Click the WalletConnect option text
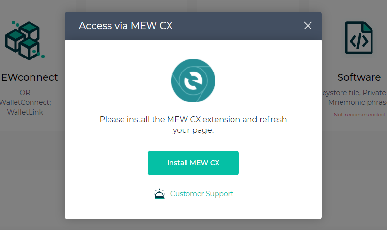 [x=25, y=102]
